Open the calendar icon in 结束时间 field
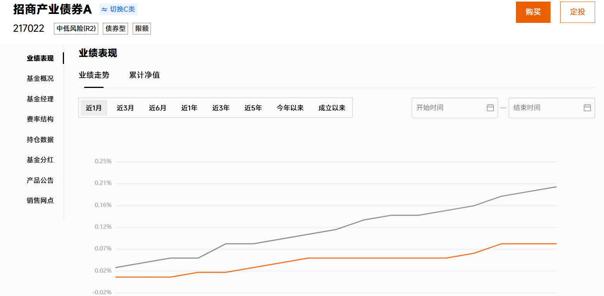The height and width of the screenshot is (296, 604). coord(587,108)
